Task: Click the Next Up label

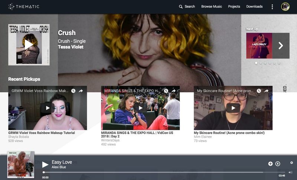Action: click(252, 29)
